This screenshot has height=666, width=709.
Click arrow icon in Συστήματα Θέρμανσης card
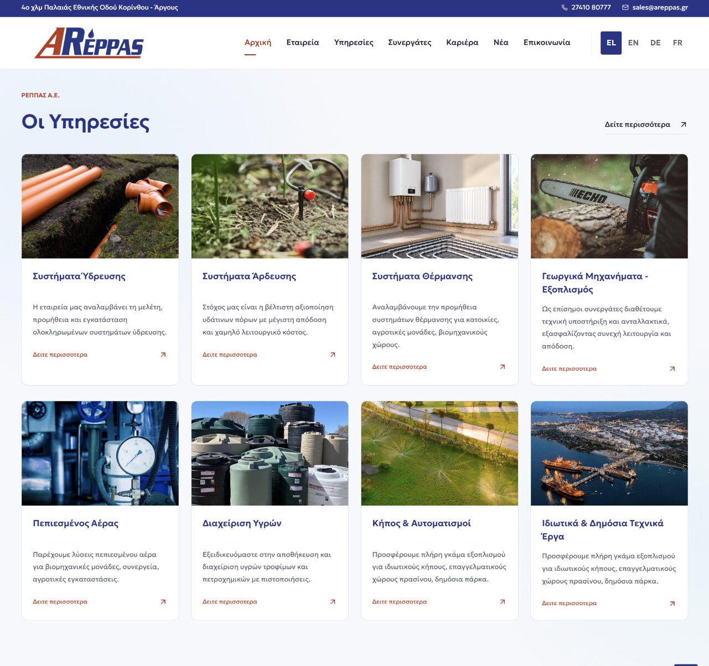click(x=503, y=367)
